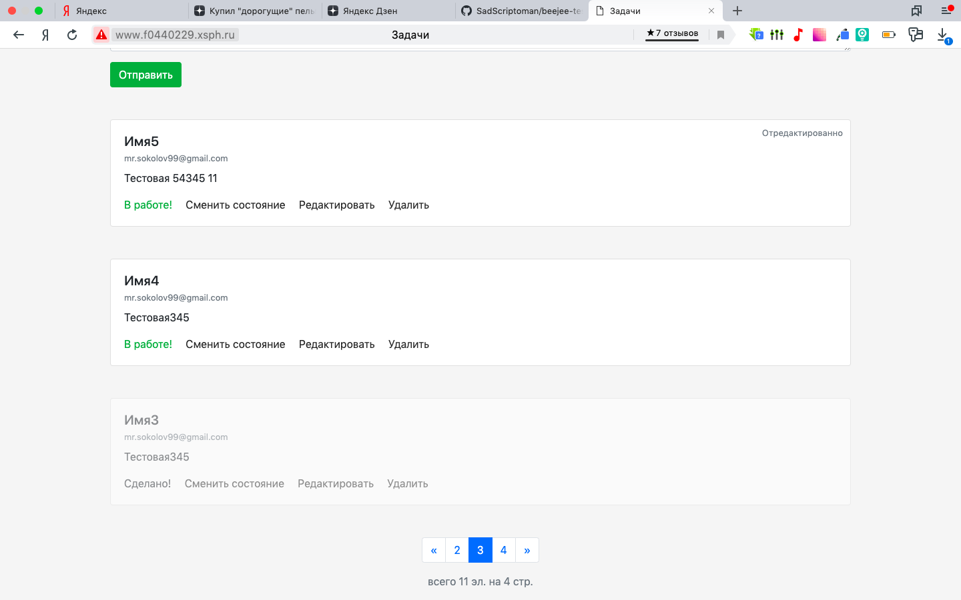
Task: Open the red music note extension
Action: pos(798,35)
